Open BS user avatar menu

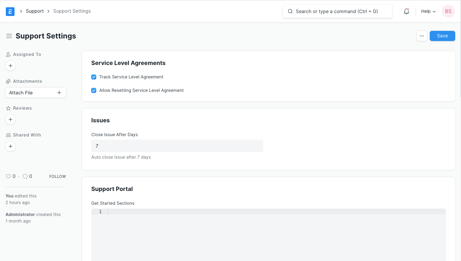(x=448, y=11)
